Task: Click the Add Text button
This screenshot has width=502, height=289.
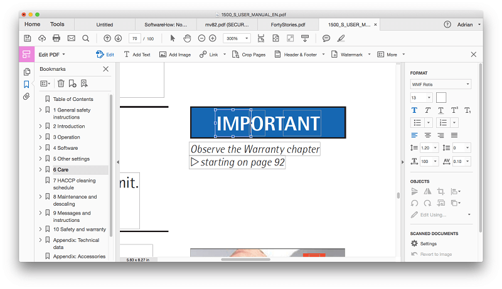Action: click(x=137, y=55)
